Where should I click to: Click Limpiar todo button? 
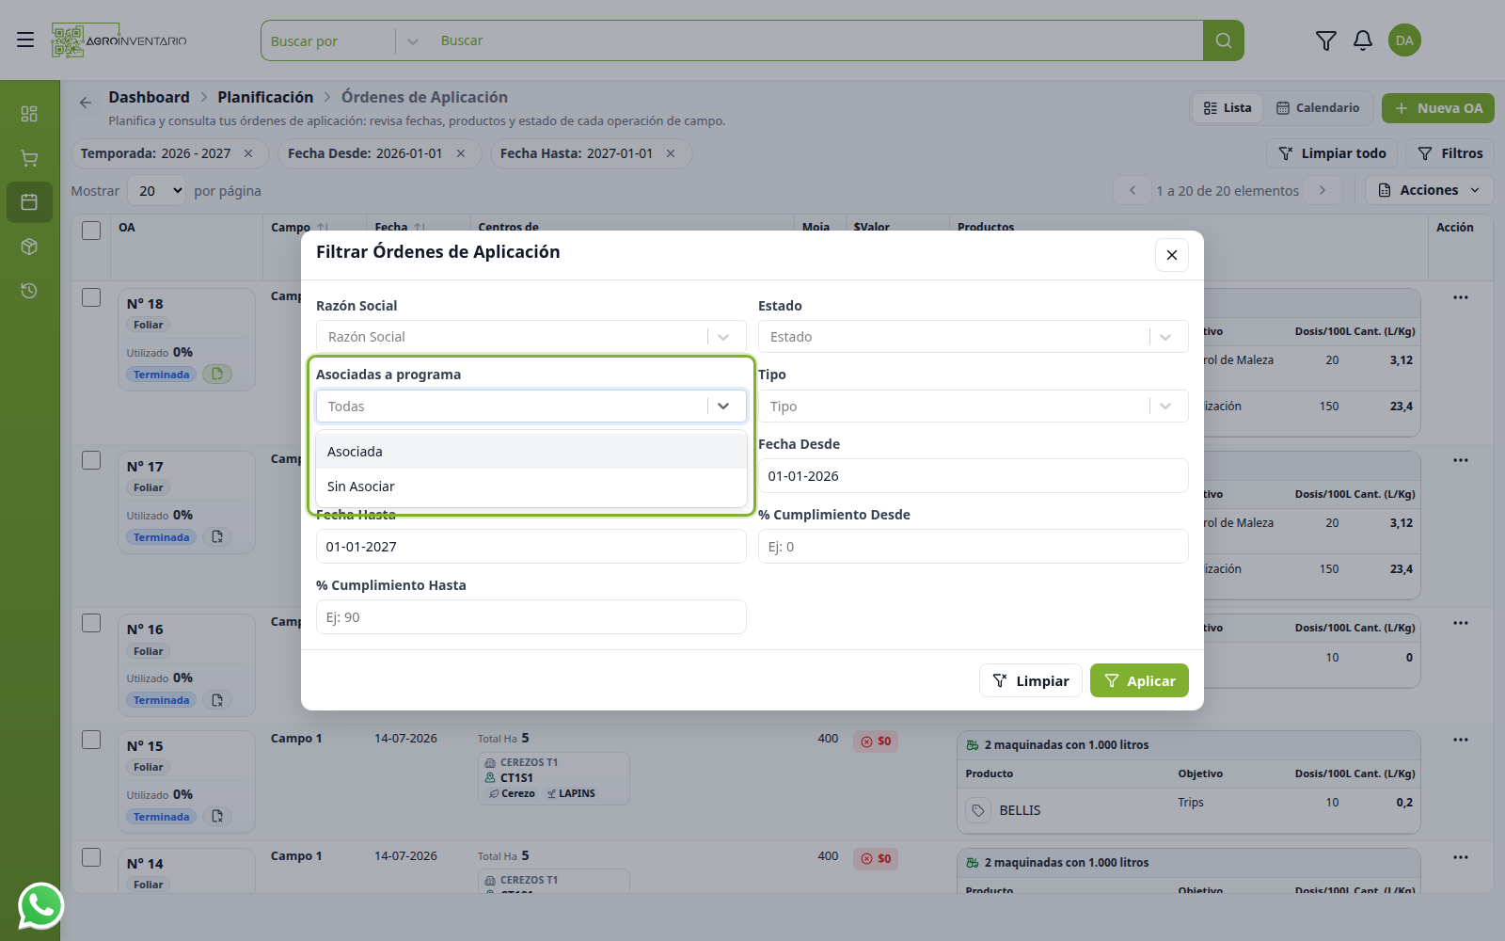(1332, 153)
